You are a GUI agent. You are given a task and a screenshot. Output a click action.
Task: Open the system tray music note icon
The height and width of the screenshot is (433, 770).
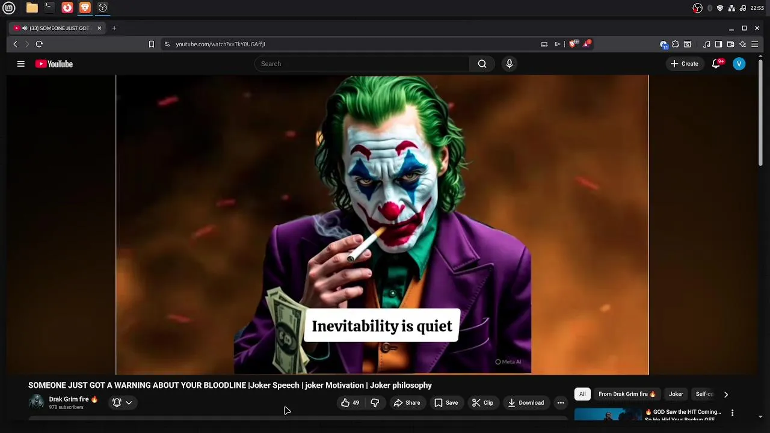(x=743, y=8)
